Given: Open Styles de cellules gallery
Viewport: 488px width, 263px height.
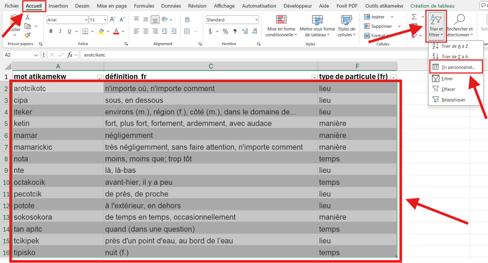Looking at the screenshot, I should click(x=347, y=26).
